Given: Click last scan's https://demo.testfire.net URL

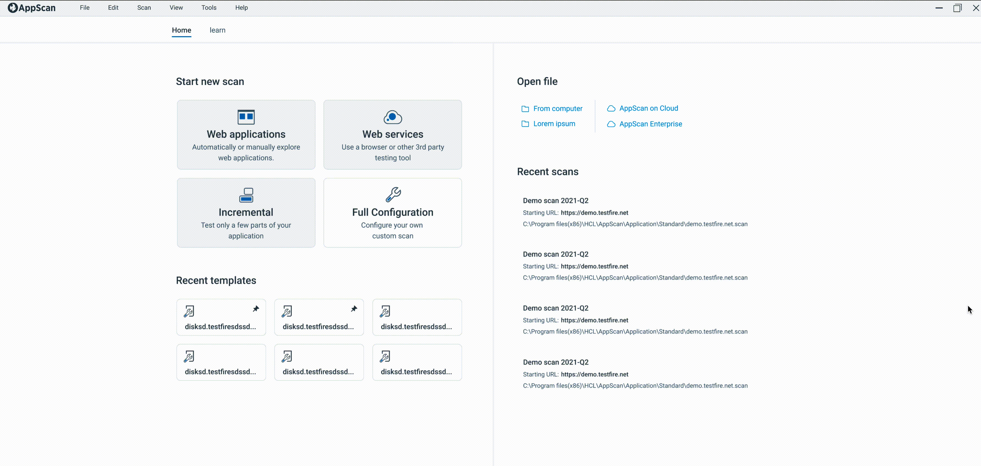Looking at the screenshot, I should click(x=594, y=374).
